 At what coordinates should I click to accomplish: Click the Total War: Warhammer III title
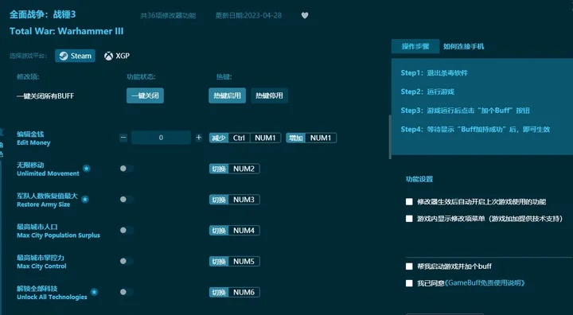pos(67,31)
